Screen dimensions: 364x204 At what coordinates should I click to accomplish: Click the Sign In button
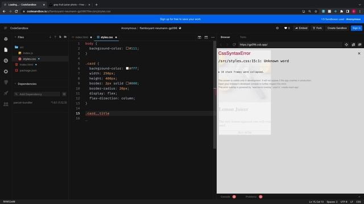coord(357,28)
